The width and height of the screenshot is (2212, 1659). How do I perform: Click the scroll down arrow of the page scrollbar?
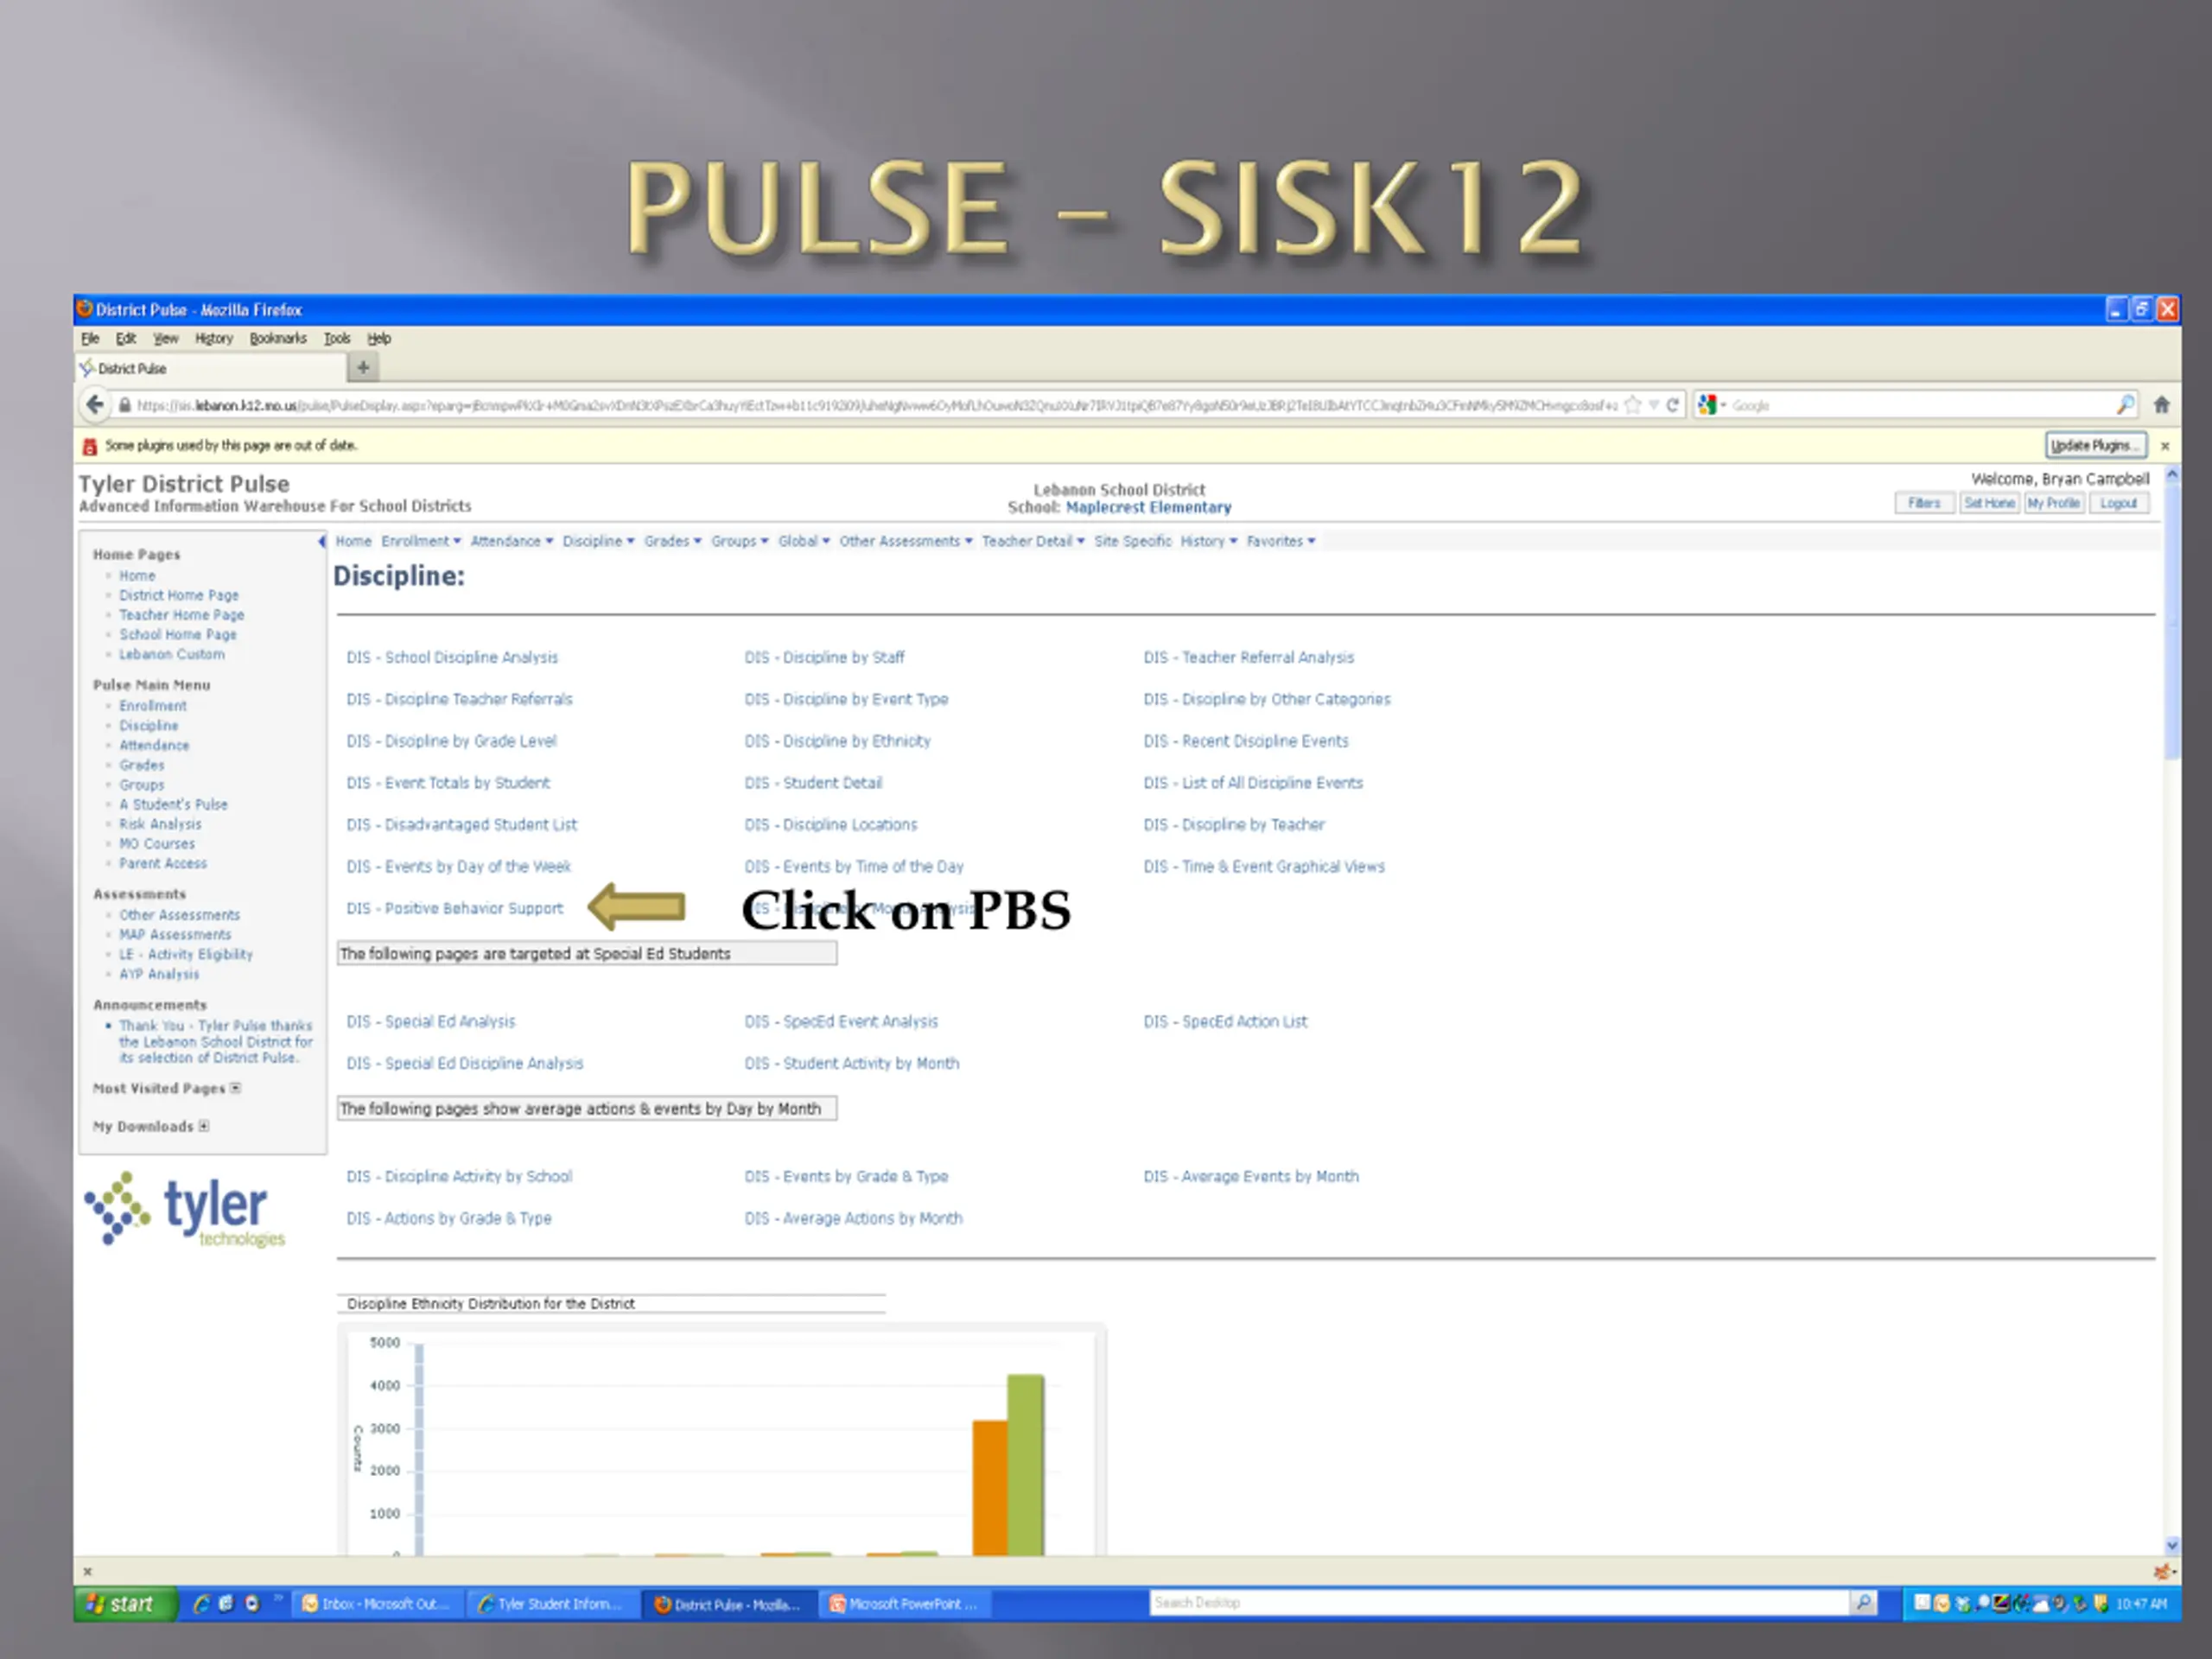[x=2172, y=1545]
